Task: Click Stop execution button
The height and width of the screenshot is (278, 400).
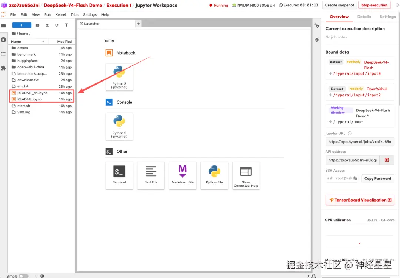Action: point(374,5)
